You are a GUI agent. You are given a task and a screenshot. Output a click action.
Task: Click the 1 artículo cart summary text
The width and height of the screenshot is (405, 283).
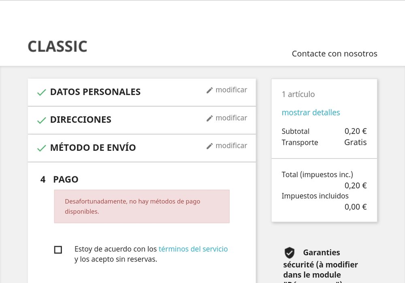coord(298,94)
